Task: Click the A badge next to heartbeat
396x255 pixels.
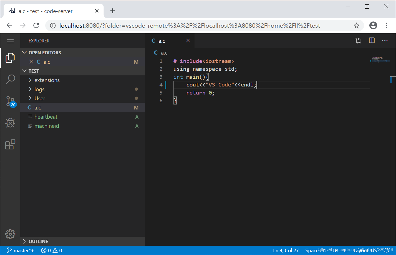Action: pyautogui.click(x=137, y=117)
